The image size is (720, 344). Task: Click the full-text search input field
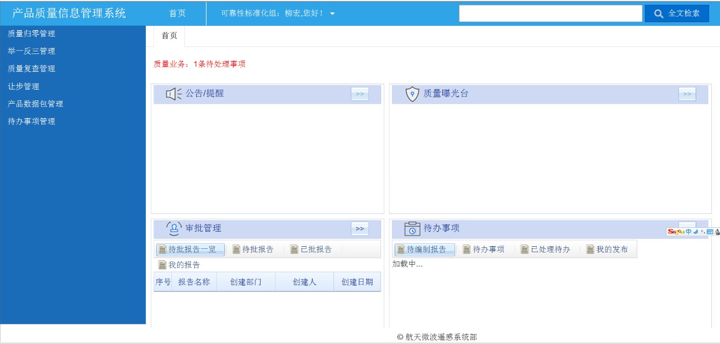550,14
